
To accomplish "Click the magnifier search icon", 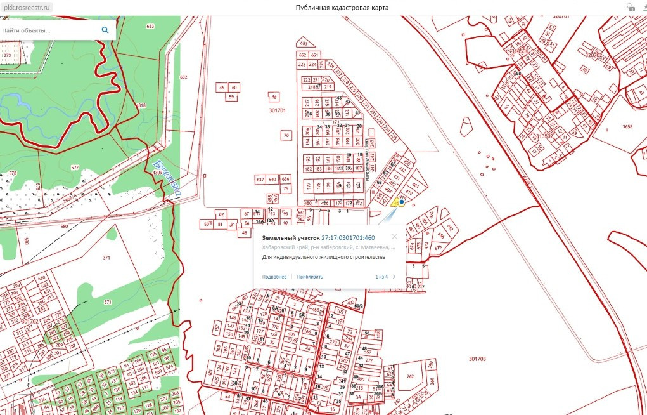I will (105, 30).
